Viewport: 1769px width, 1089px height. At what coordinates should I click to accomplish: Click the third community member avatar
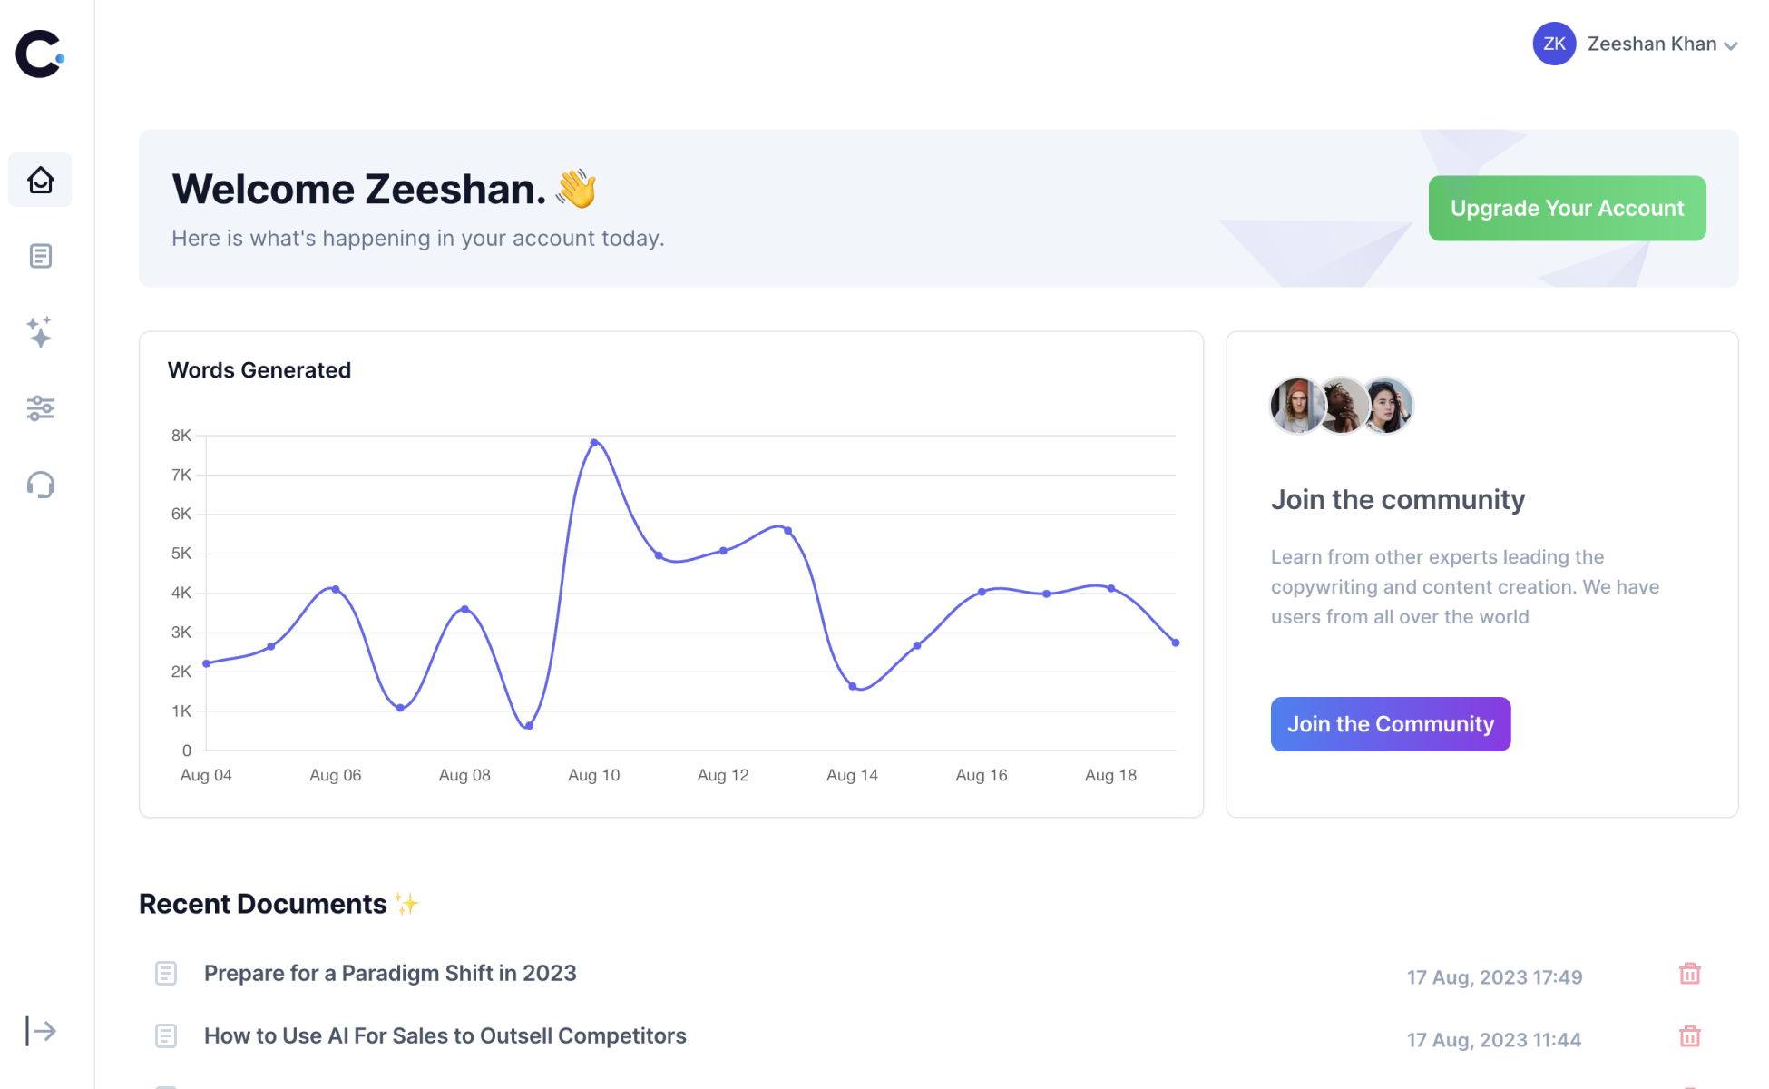coord(1386,406)
